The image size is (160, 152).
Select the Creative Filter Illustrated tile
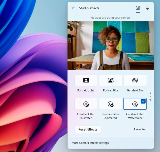click(86, 104)
